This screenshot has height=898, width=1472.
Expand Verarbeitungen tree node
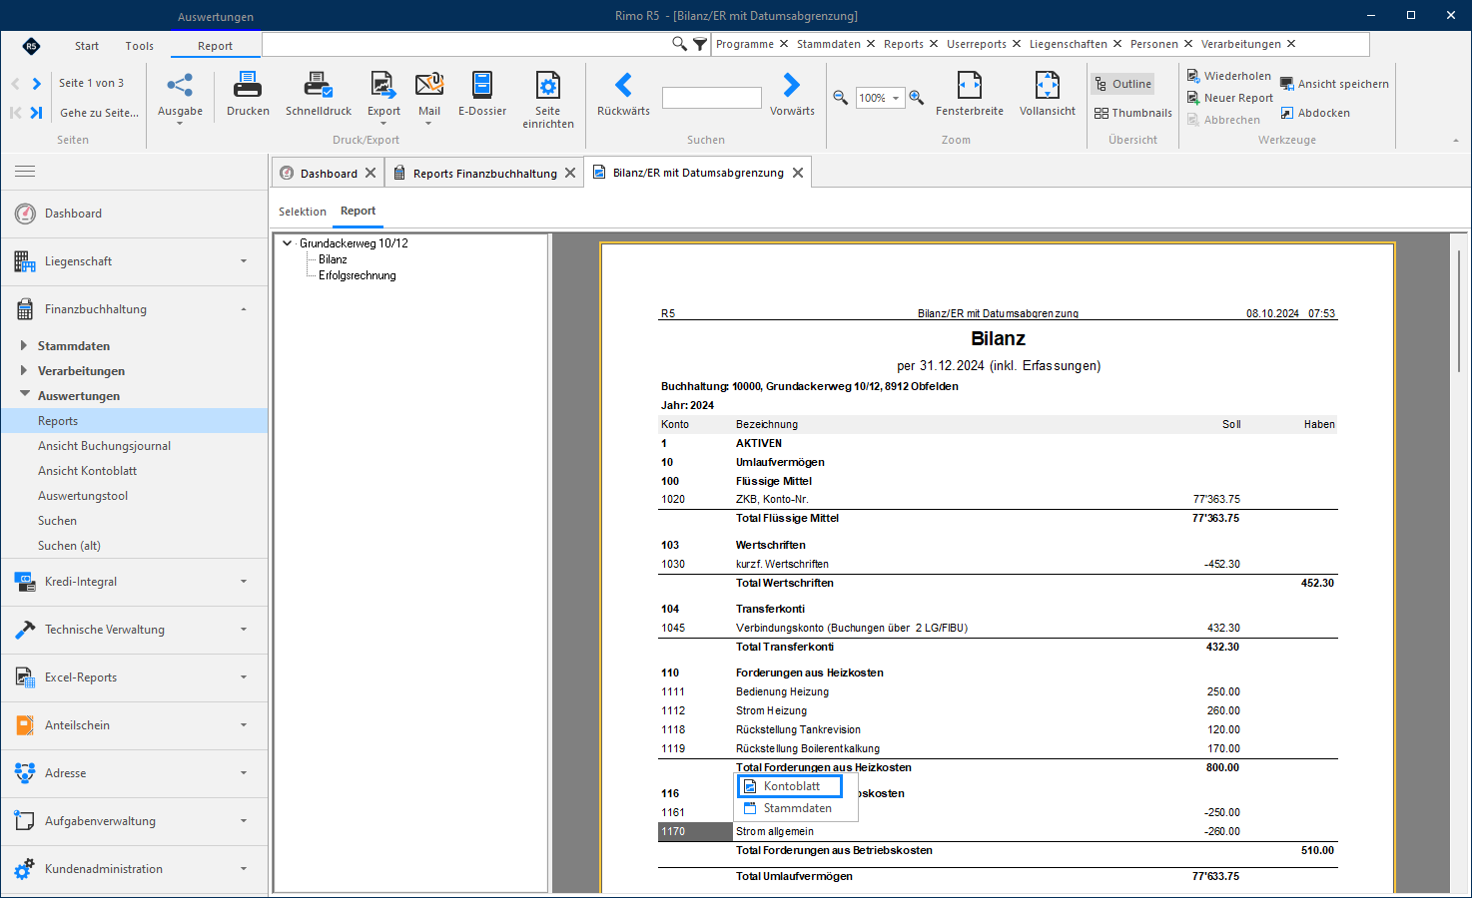24,370
